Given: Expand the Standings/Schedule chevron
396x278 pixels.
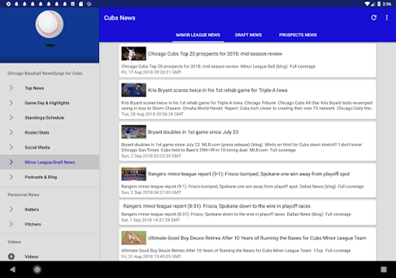Looking at the screenshot, I should (x=11, y=118).
